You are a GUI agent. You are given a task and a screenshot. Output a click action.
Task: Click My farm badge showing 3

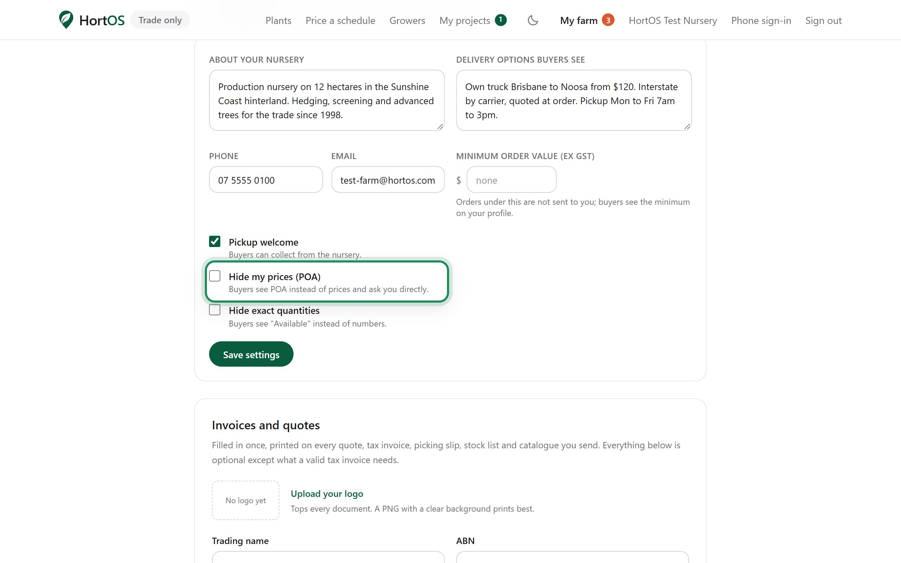pos(608,20)
